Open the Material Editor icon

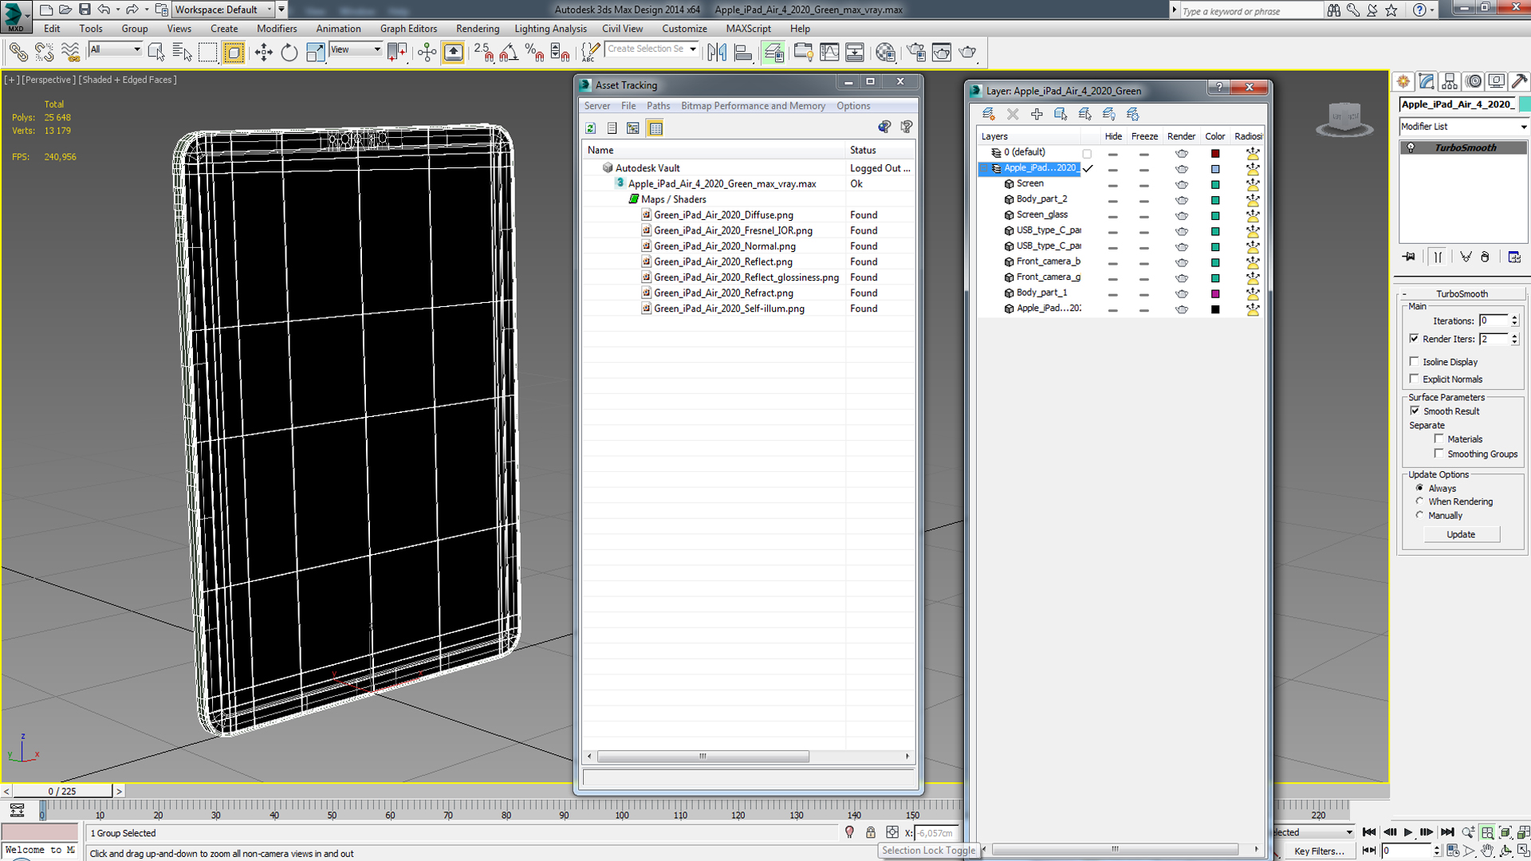[885, 53]
